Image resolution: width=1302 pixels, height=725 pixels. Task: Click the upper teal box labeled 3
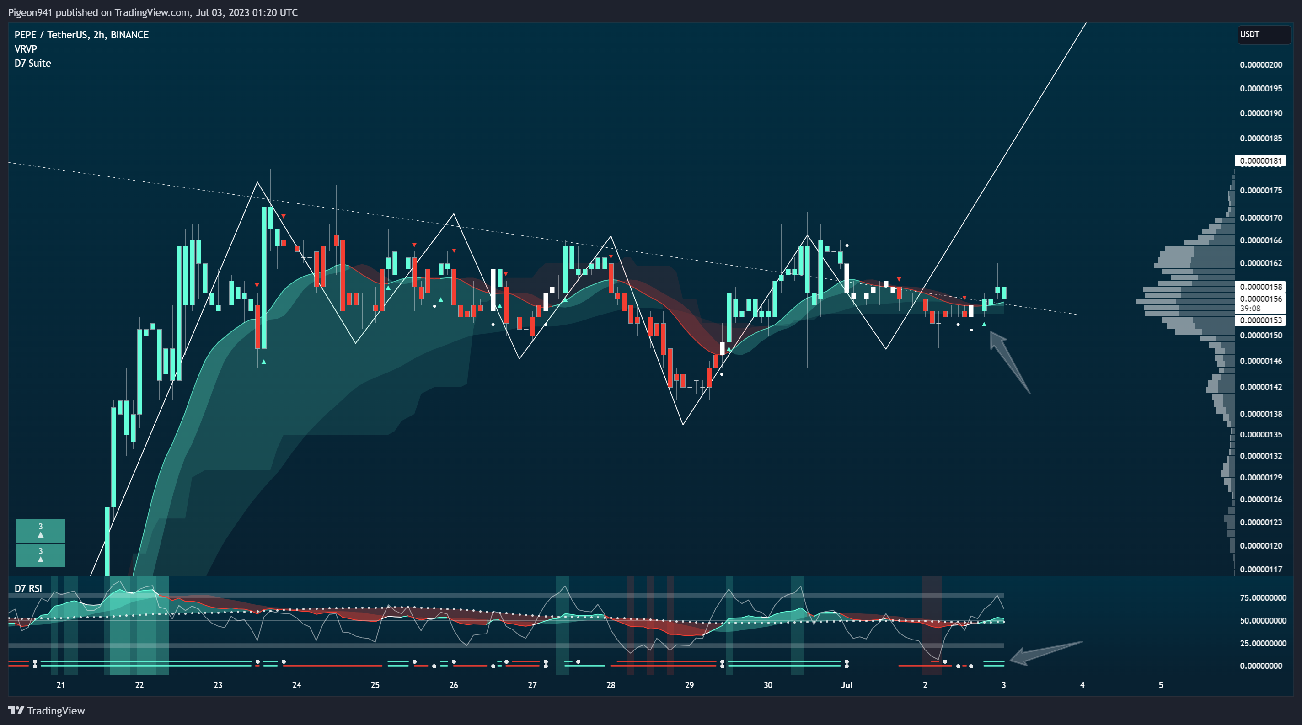coord(40,530)
